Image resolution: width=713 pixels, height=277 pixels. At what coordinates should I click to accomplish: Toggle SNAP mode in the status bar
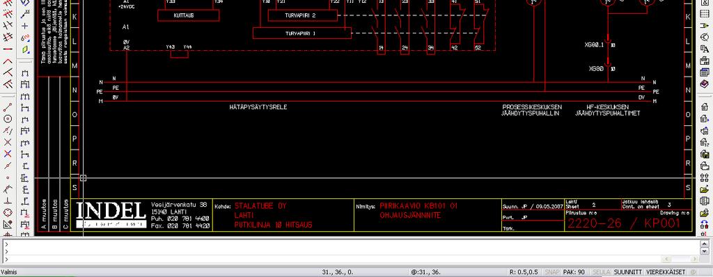551,272
